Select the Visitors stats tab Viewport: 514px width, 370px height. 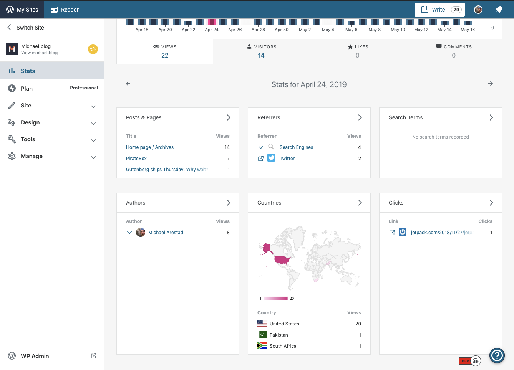point(261,51)
